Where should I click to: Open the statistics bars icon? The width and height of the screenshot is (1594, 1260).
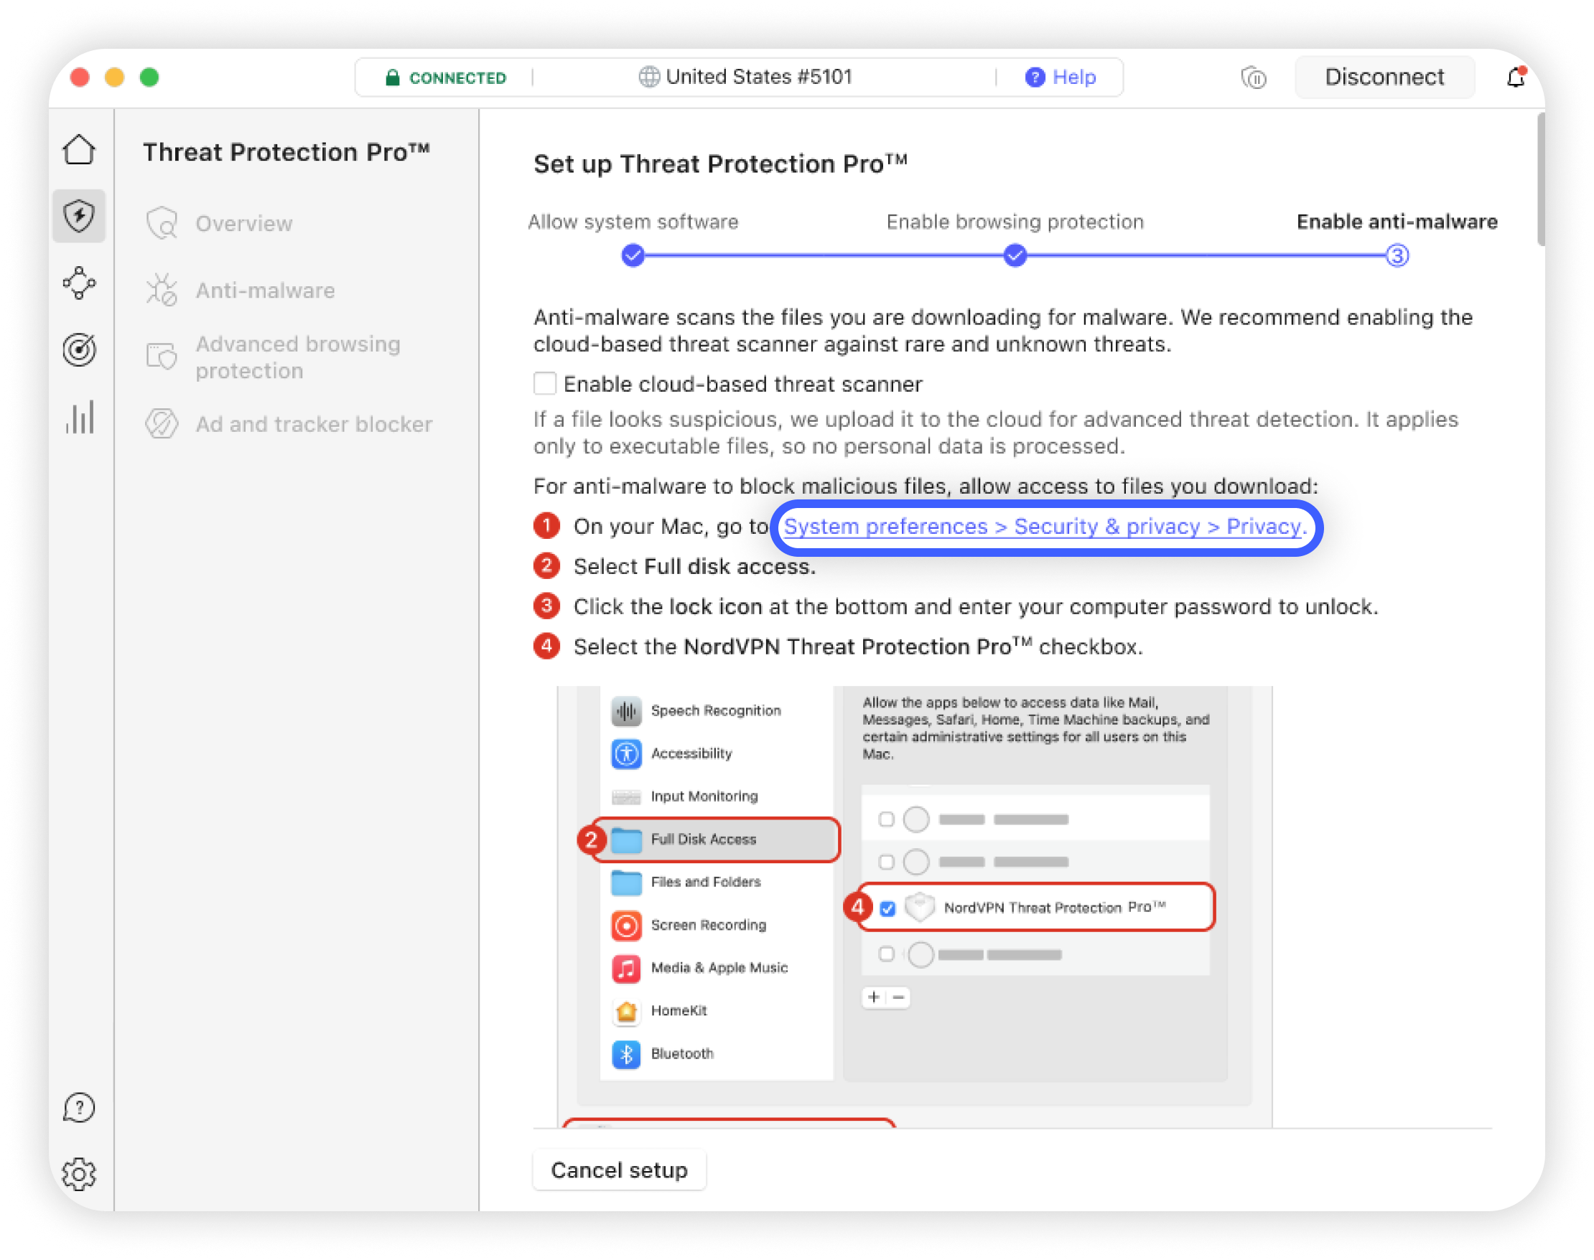point(79,418)
